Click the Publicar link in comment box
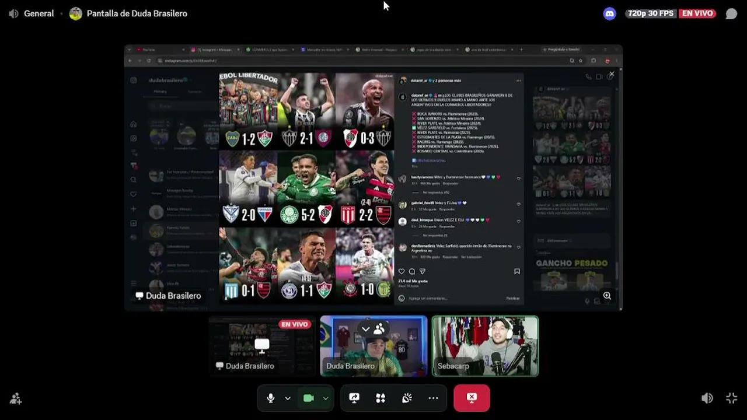 (513, 298)
